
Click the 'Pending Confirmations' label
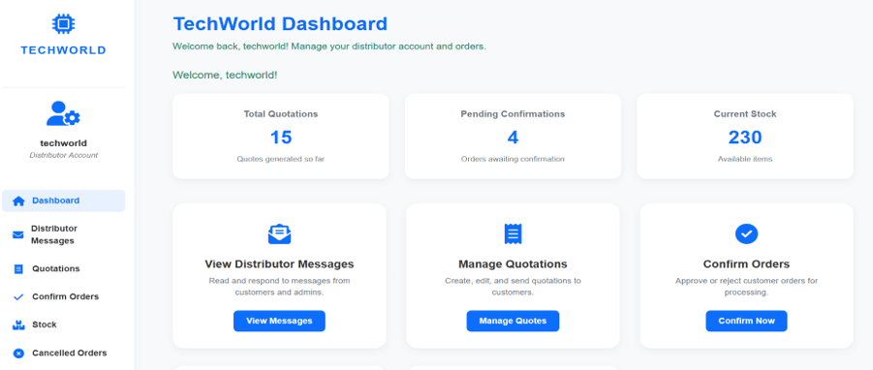pyautogui.click(x=513, y=114)
